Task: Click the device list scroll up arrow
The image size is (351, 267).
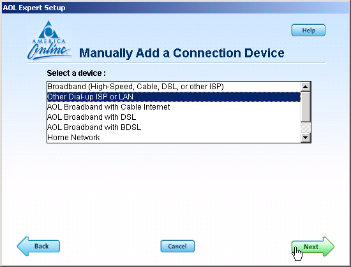Action: point(306,87)
